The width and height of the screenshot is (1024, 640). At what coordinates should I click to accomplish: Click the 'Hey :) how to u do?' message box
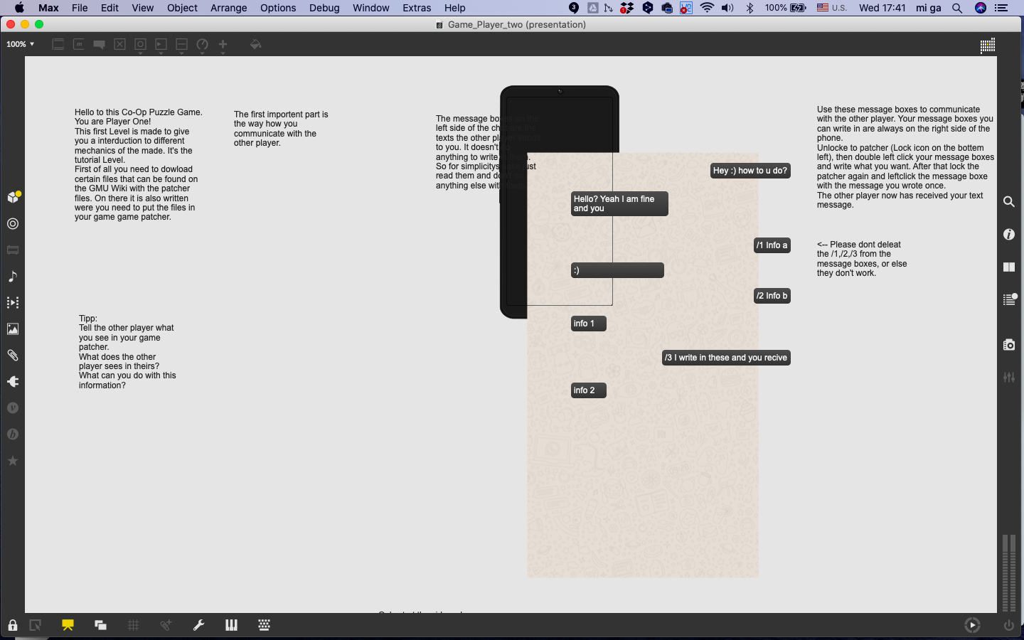click(x=750, y=171)
